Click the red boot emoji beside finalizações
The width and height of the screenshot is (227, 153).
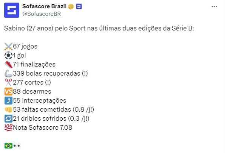pos(8,64)
